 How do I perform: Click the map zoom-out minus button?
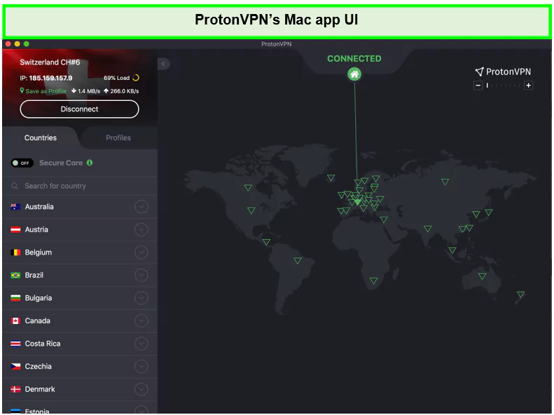click(478, 86)
